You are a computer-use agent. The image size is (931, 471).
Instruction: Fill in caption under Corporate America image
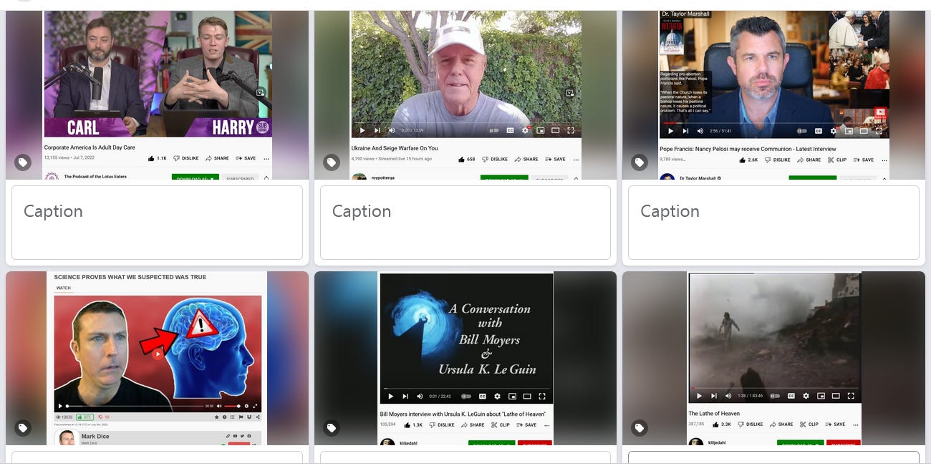(157, 223)
